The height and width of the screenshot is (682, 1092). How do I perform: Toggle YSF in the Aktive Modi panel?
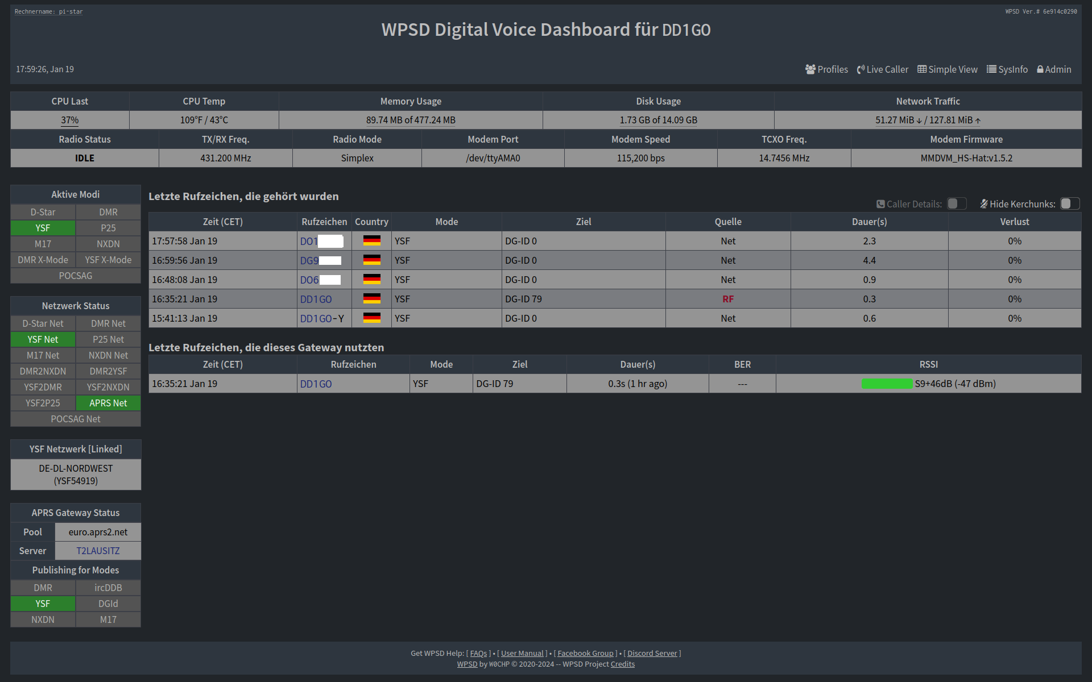tap(42, 227)
